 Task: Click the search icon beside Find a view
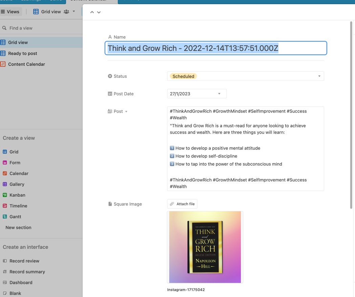point(4,28)
